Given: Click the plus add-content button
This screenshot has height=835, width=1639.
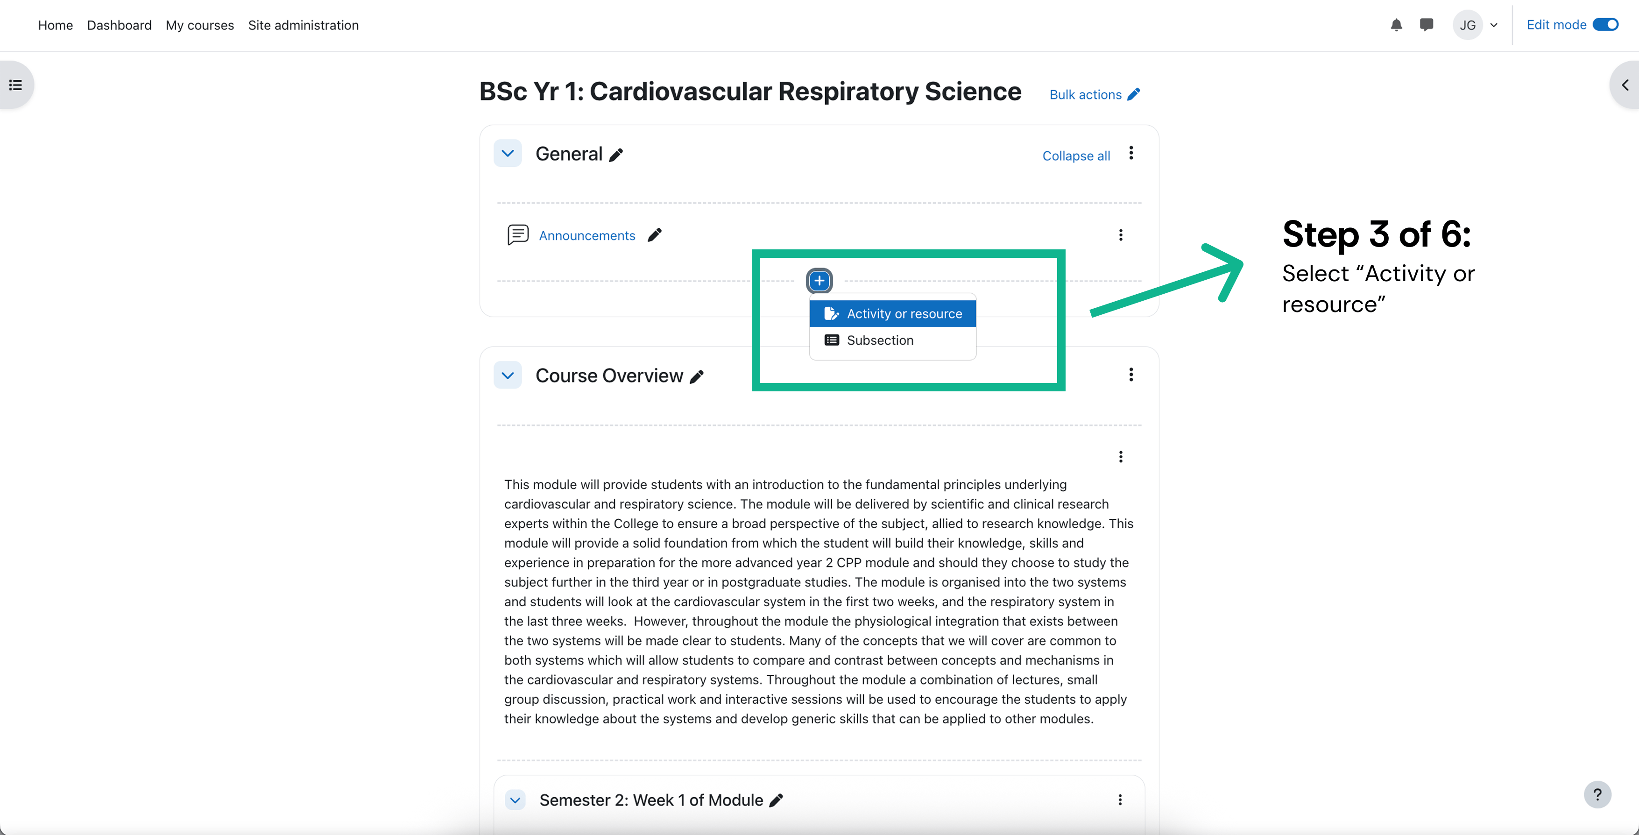Looking at the screenshot, I should pos(819,280).
